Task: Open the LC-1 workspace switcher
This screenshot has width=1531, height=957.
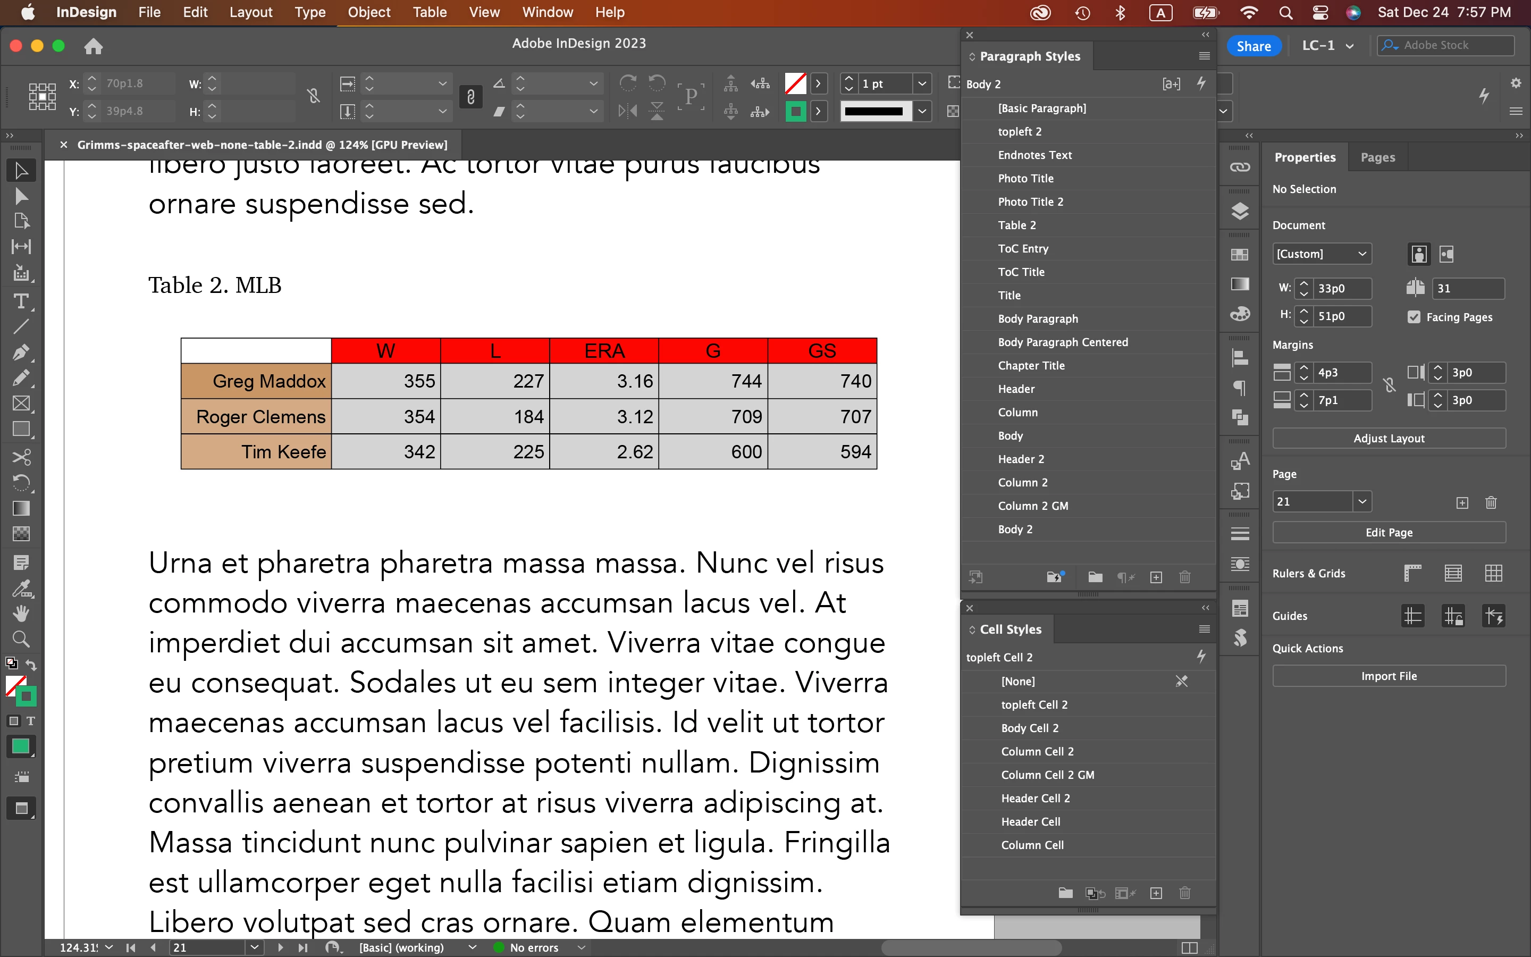Action: 1328,46
